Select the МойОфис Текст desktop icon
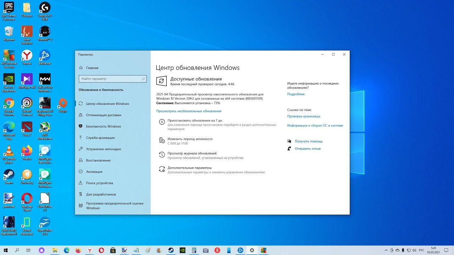Screen dimensions: 454x255 (45, 154)
